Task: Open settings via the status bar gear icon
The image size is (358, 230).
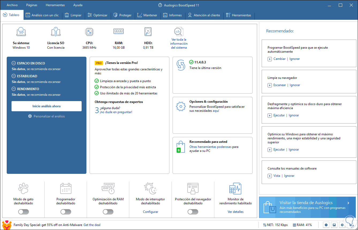Action: pos(342,225)
